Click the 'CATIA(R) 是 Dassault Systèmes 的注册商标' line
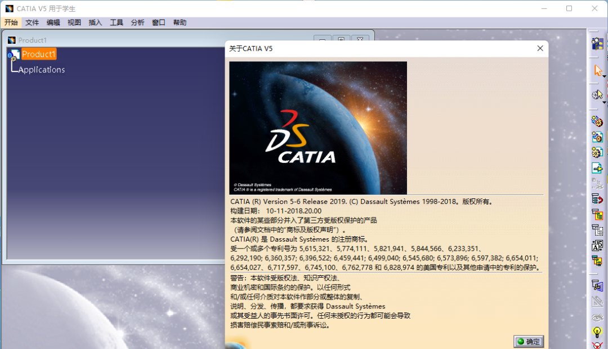 click(300, 239)
